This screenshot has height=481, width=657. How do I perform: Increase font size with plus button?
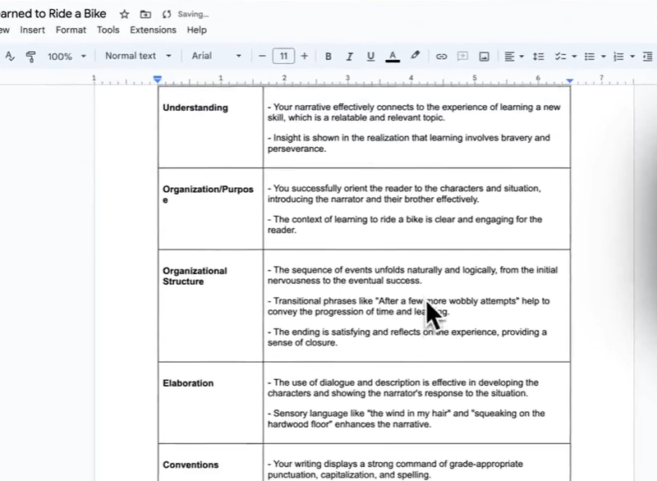[x=304, y=56]
